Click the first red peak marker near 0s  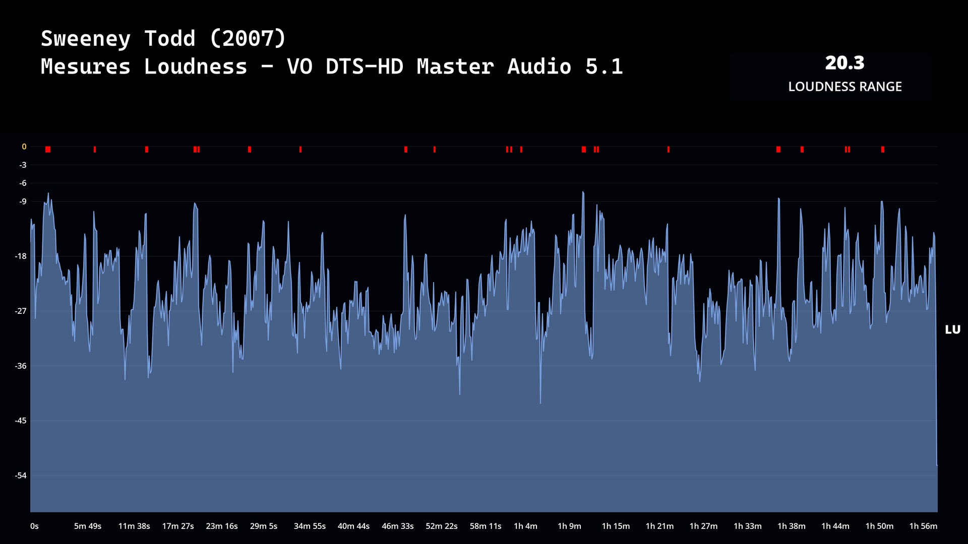[48, 150]
